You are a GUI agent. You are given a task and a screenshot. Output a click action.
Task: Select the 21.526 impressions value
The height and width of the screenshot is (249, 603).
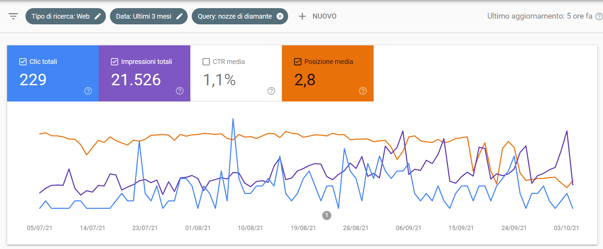pos(136,80)
